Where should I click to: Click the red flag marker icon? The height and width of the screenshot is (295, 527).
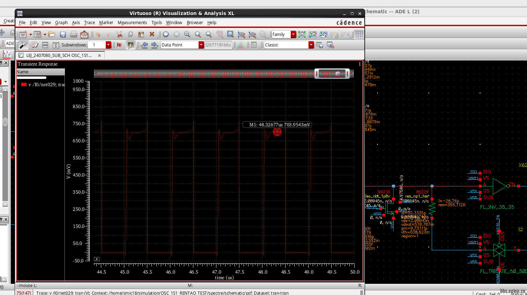119,45
